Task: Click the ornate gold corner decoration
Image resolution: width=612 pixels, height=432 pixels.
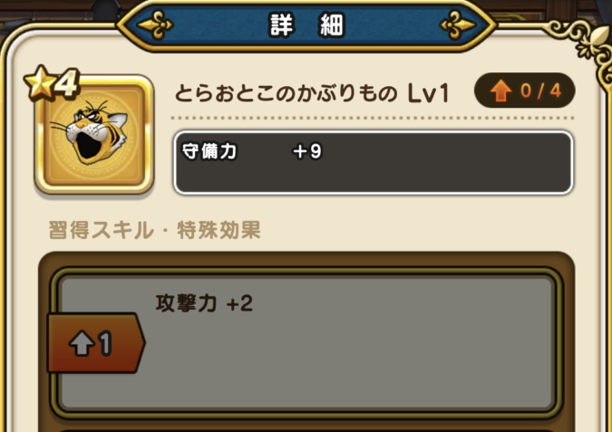Action: click(587, 43)
